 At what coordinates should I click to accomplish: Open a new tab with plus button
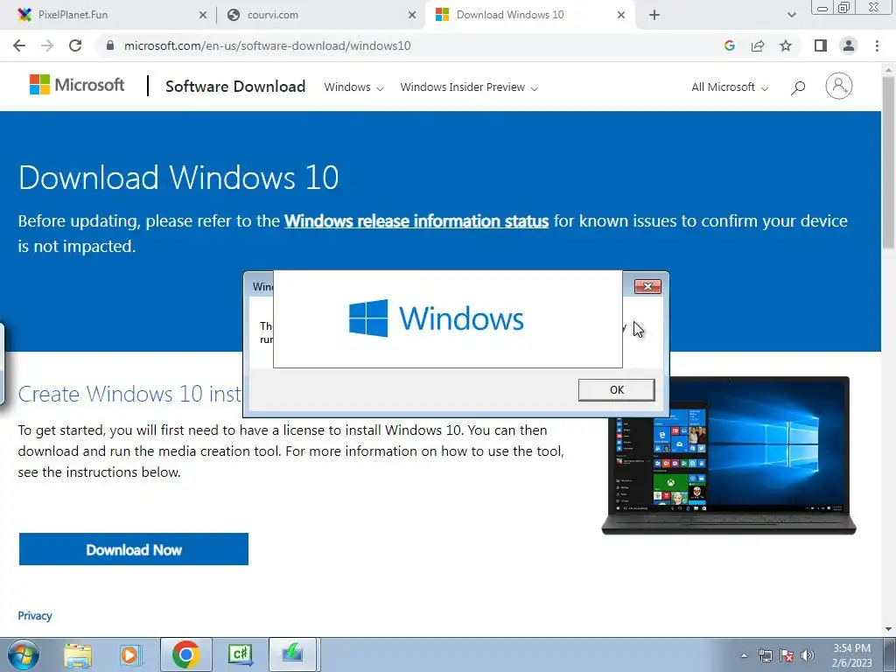click(x=654, y=15)
